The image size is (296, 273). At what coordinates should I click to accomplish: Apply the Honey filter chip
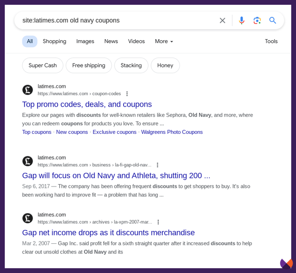point(165,66)
